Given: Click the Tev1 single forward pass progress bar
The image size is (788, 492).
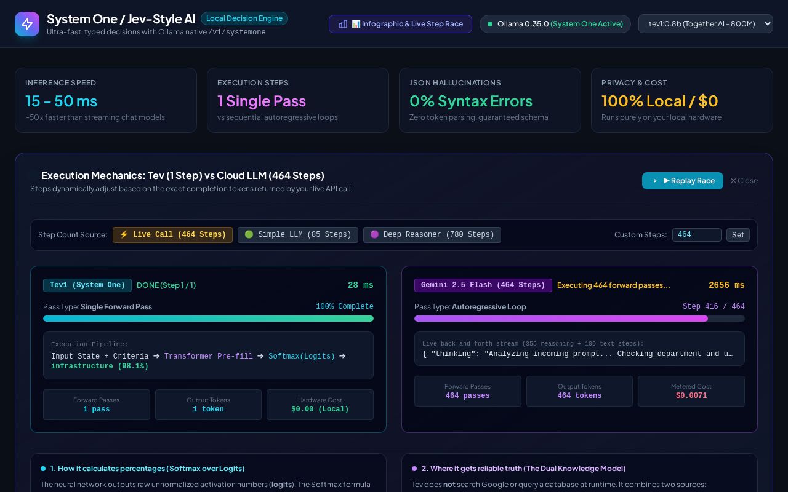Looking at the screenshot, I should pos(208,319).
